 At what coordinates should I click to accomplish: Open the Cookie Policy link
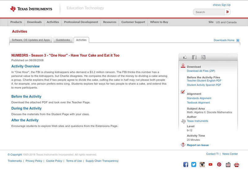(x=54, y=161)
